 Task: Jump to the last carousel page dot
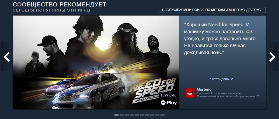[162, 115]
